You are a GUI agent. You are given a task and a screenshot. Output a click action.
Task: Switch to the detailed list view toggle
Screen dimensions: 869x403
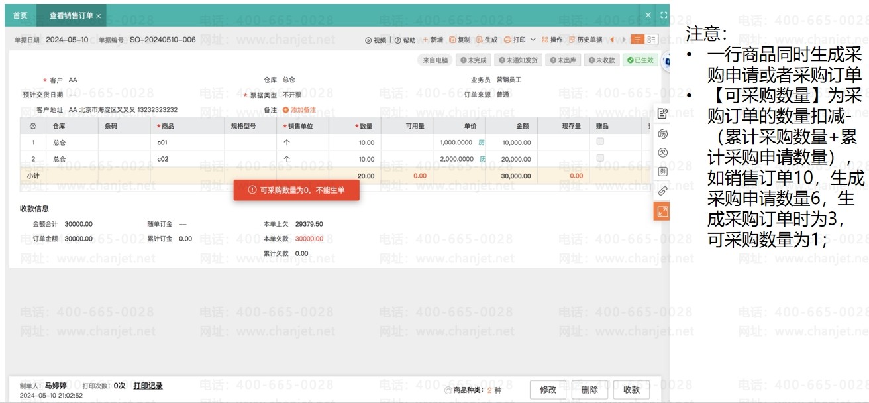pos(652,40)
